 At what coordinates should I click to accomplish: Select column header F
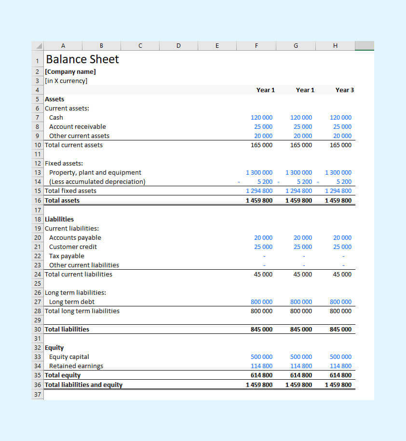click(256, 45)
